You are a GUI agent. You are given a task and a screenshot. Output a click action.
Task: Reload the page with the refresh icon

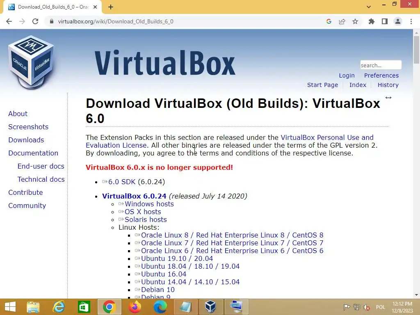point(35,21)
